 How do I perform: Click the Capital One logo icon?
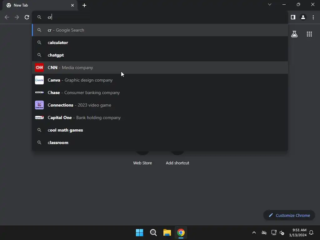[x=39, y=117]
